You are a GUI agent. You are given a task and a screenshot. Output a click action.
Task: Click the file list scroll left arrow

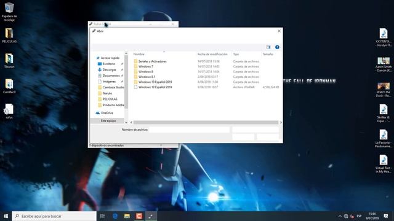131,123
